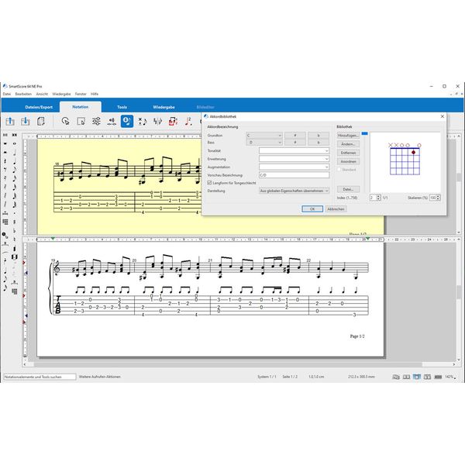Viewport: 465px width, 465px height.
Task: Close the Akkordbibliothek dialog
Action: pyautogui.click(x=443, y=116)
